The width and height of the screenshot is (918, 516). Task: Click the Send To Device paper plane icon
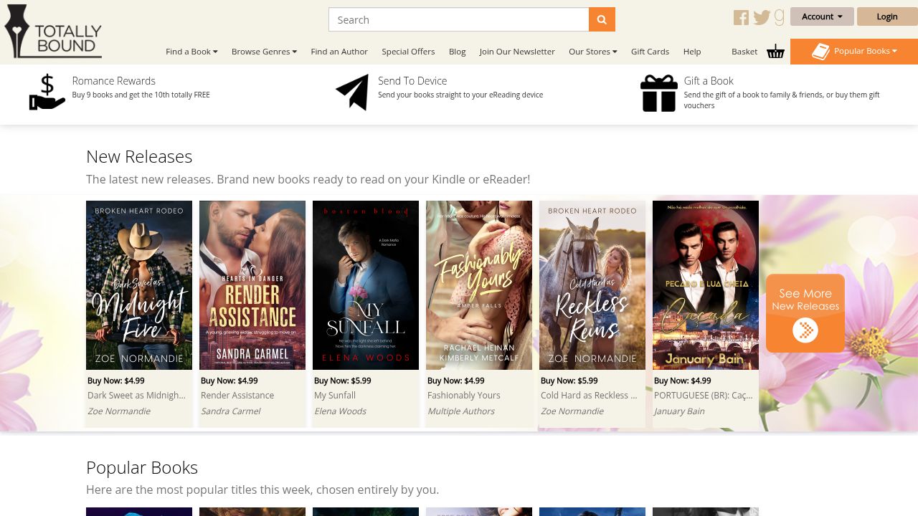[x=352, y=92]
